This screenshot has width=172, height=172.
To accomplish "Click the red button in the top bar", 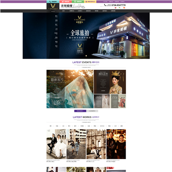I will point(65,1).
